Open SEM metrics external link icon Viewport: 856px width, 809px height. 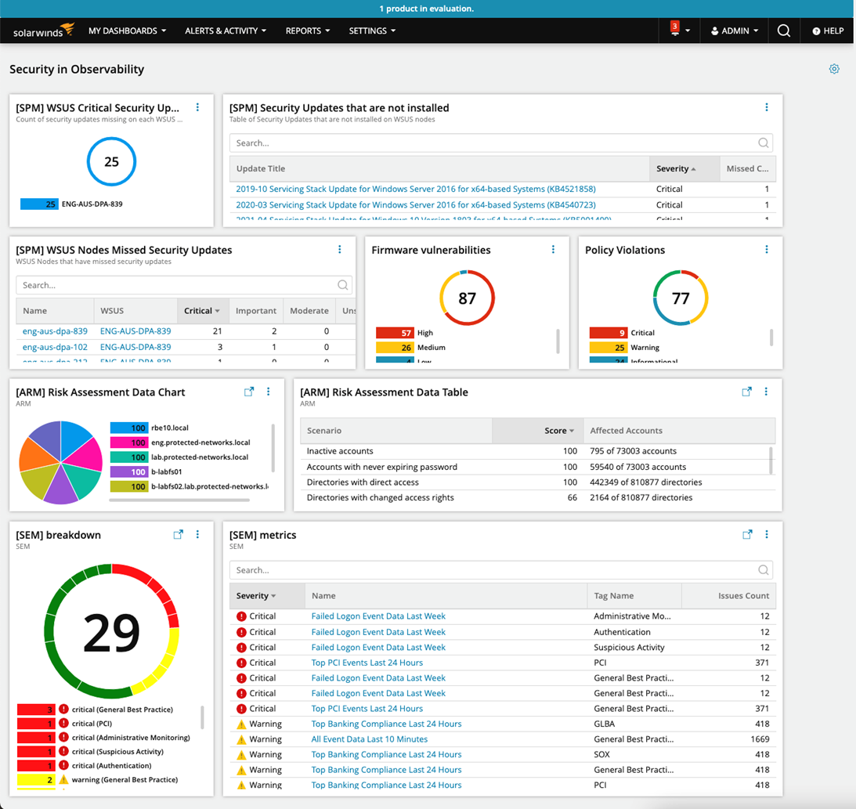[747, 534]
